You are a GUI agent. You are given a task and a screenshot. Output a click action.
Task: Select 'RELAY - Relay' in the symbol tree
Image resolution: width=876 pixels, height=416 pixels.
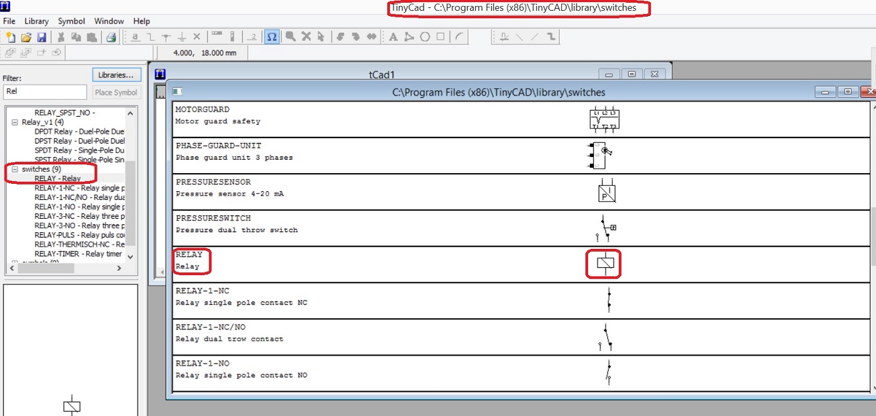click(58, 178)
